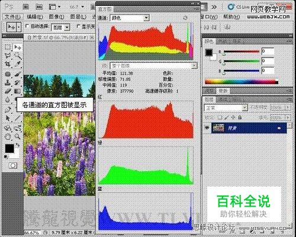Switch to the 路径 paths tab

pyautogui.click(x=237, y=99)
